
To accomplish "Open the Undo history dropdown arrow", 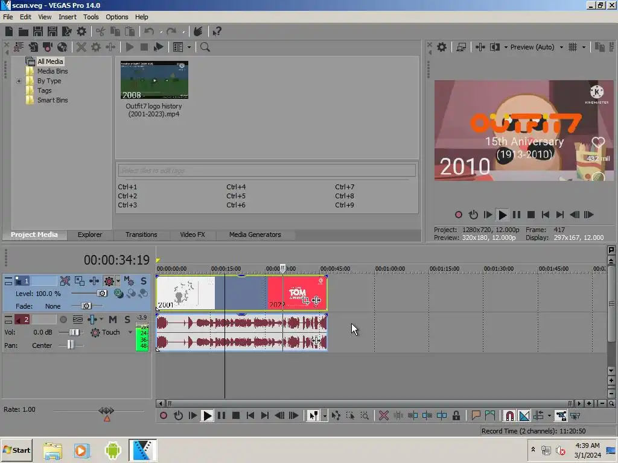I will click(x=161, y=31).
